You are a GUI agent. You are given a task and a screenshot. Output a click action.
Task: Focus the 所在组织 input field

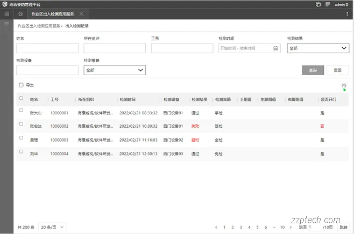115,48
